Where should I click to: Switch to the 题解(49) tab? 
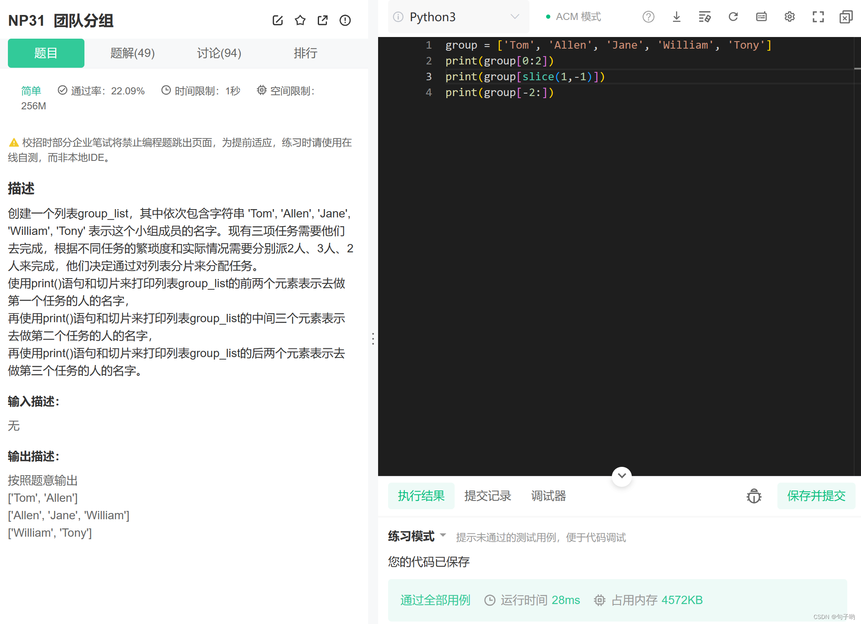(132, 53)
